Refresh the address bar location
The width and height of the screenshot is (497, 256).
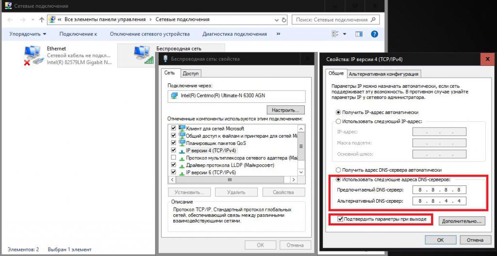pos(284,20)
